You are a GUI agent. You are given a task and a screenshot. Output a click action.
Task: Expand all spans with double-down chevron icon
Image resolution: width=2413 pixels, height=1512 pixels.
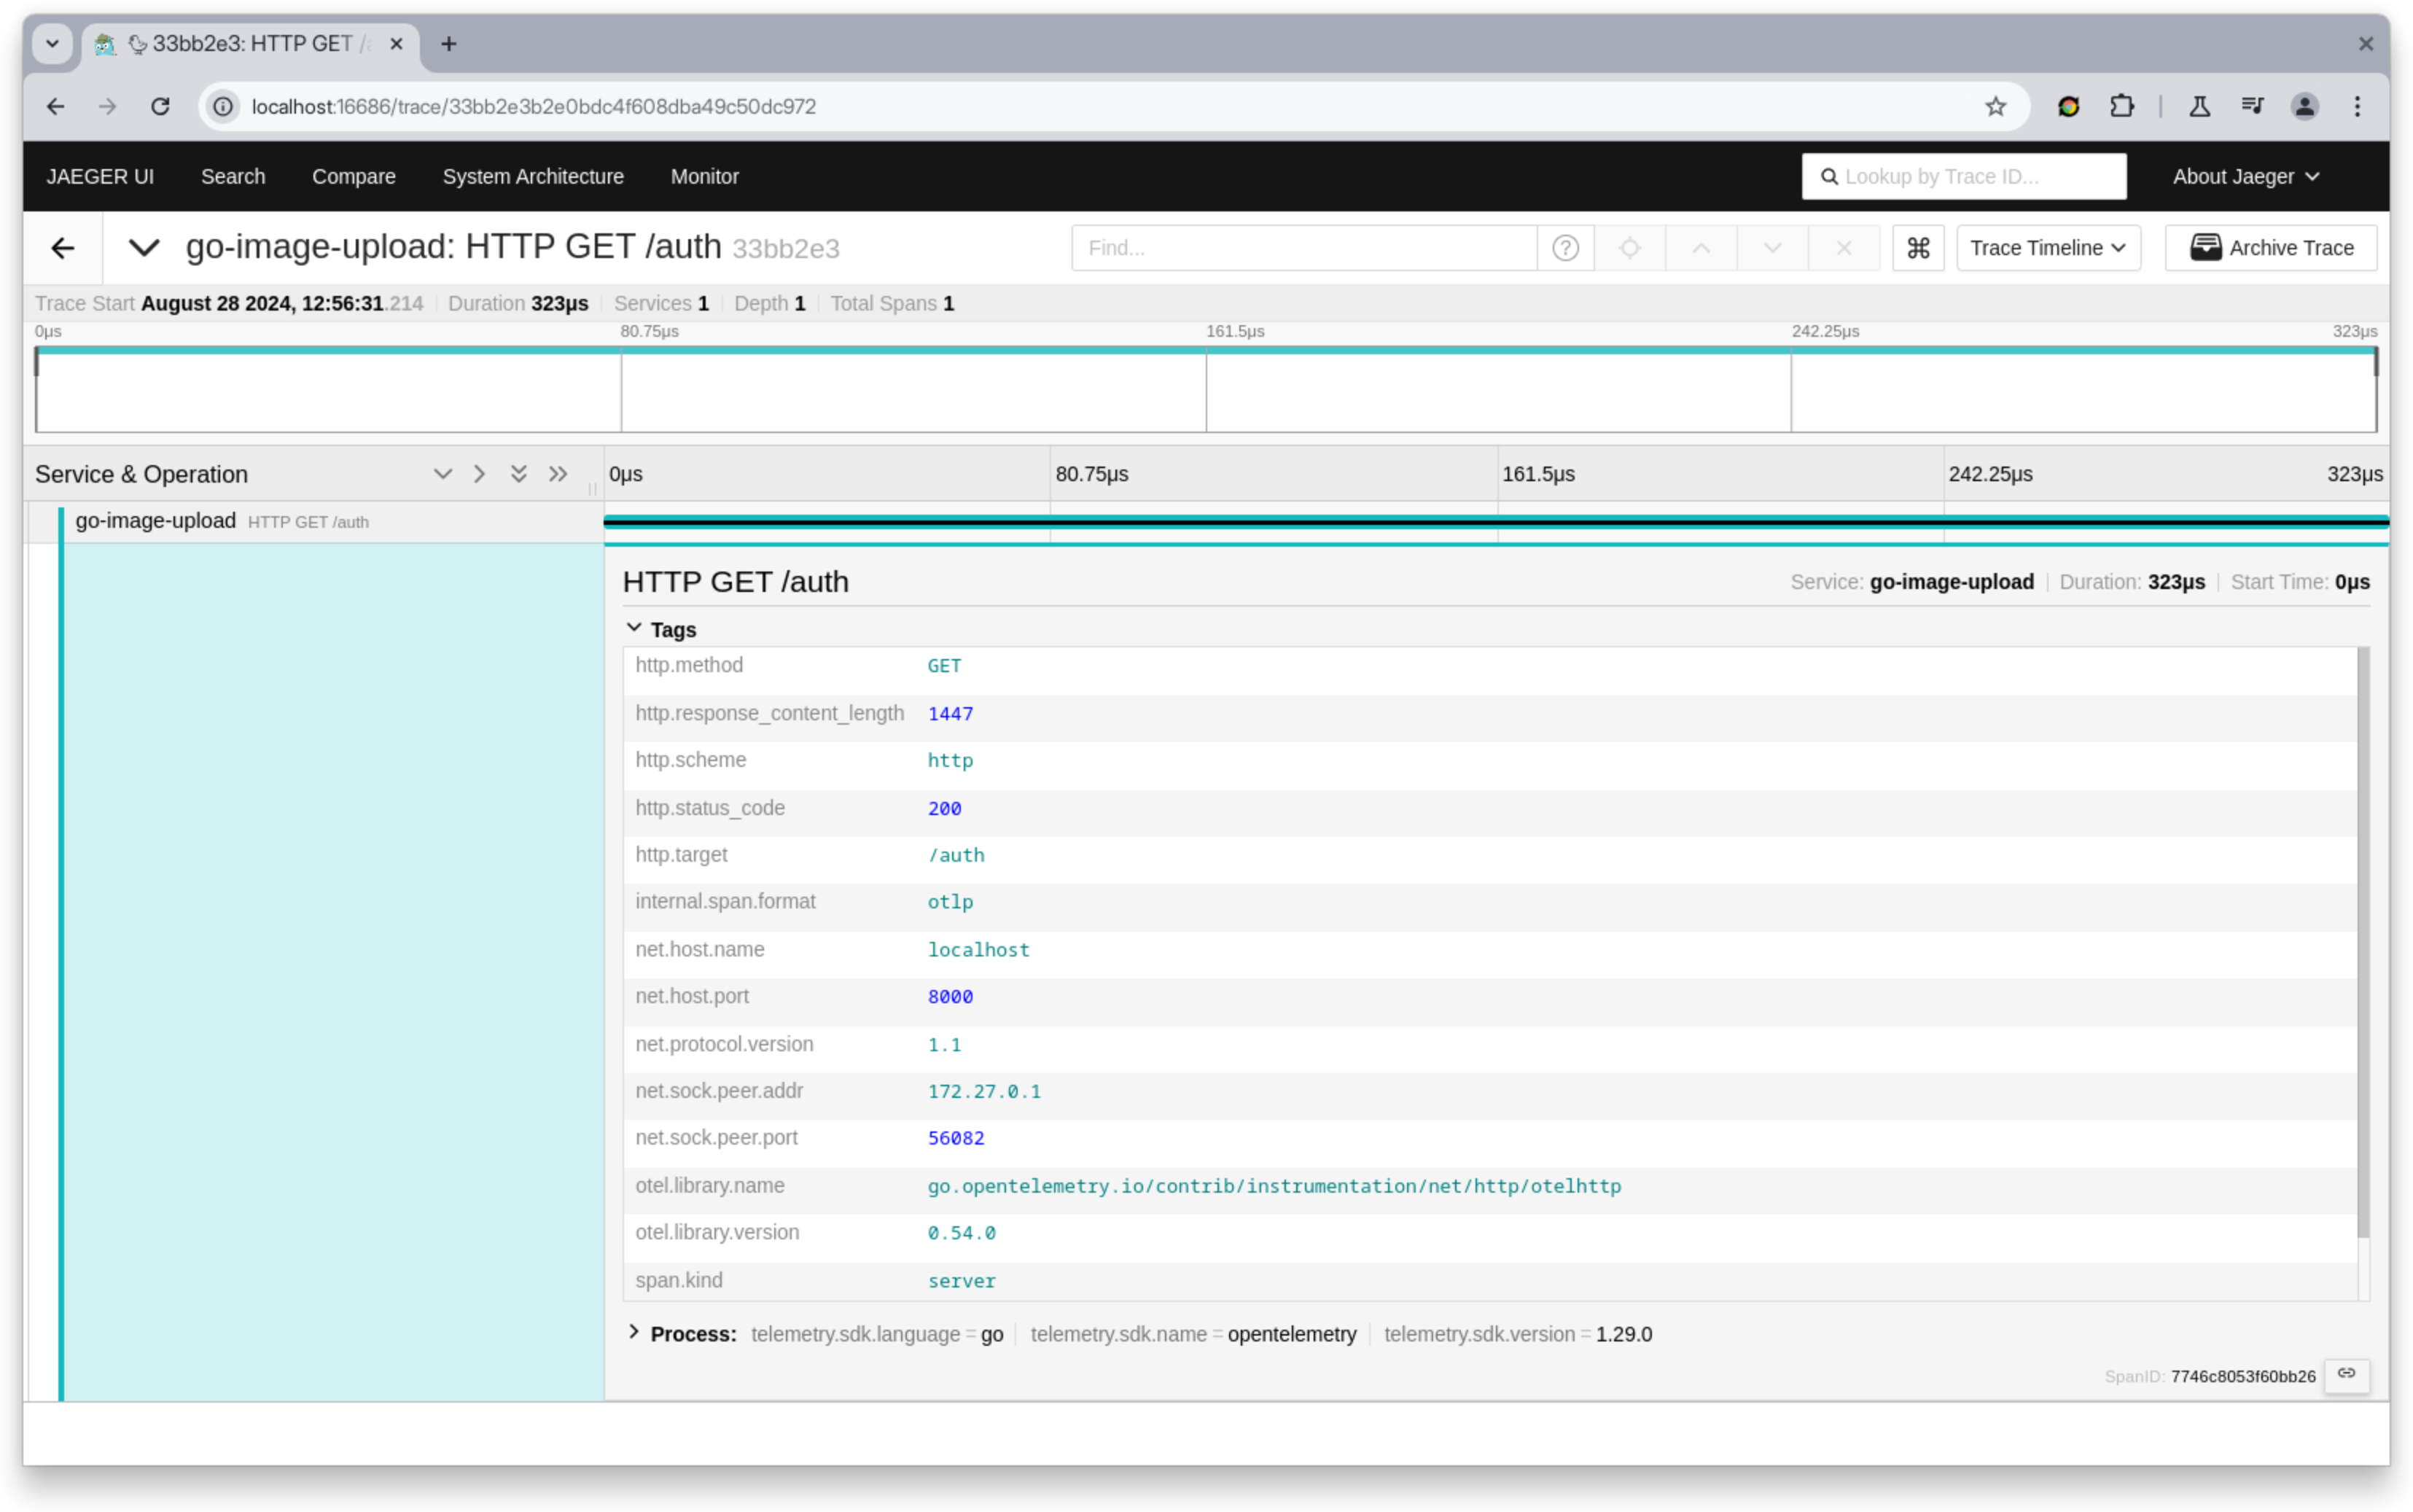[518, 474]
